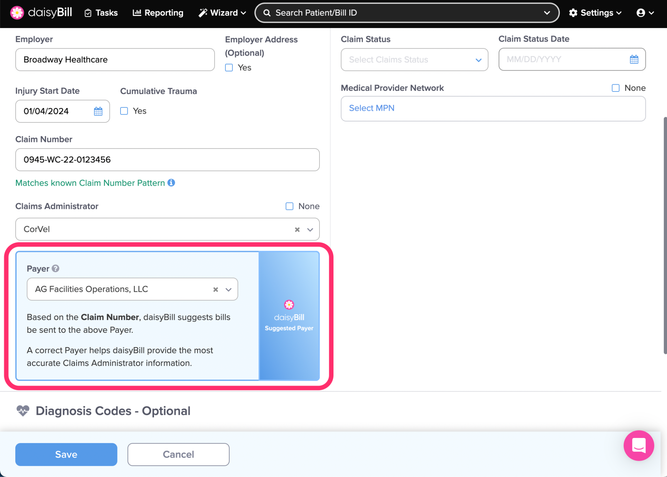Expand Claims Administrator dropdown arrow
The width and height of the screenshot is (667, 477).
point(310,230)
